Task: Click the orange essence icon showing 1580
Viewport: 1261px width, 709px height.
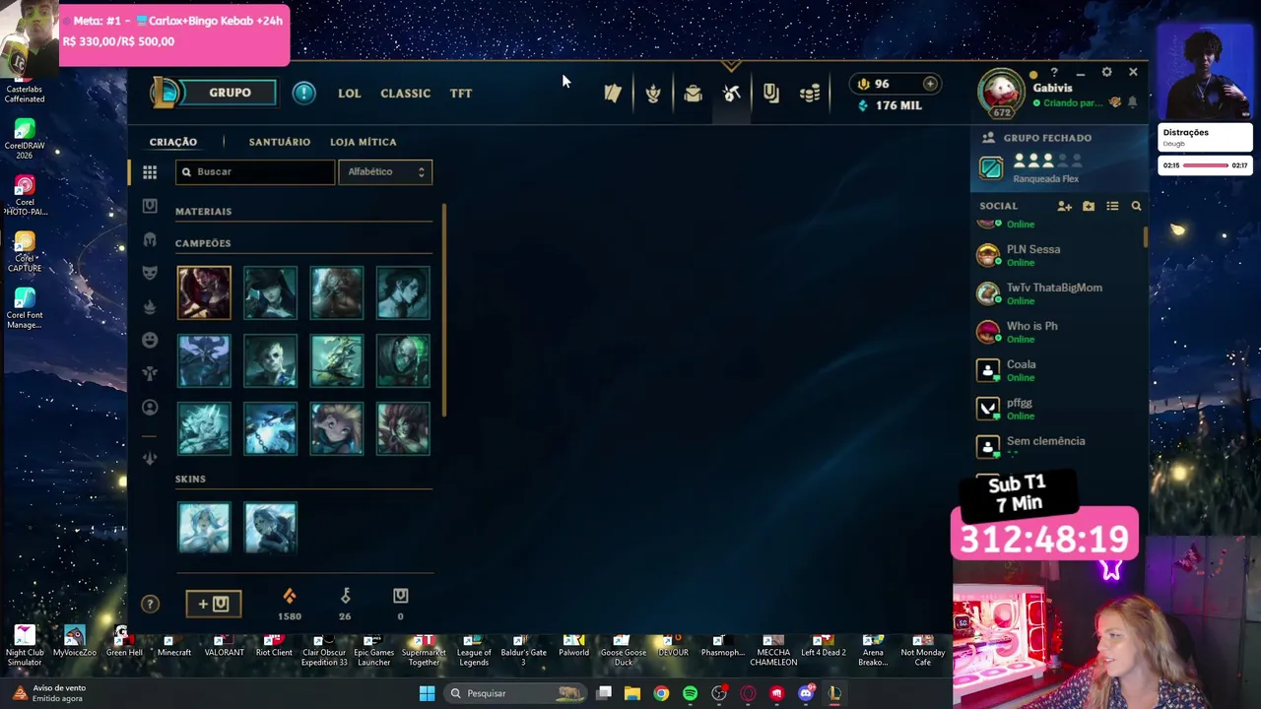Action: click(x=290, y=596)
